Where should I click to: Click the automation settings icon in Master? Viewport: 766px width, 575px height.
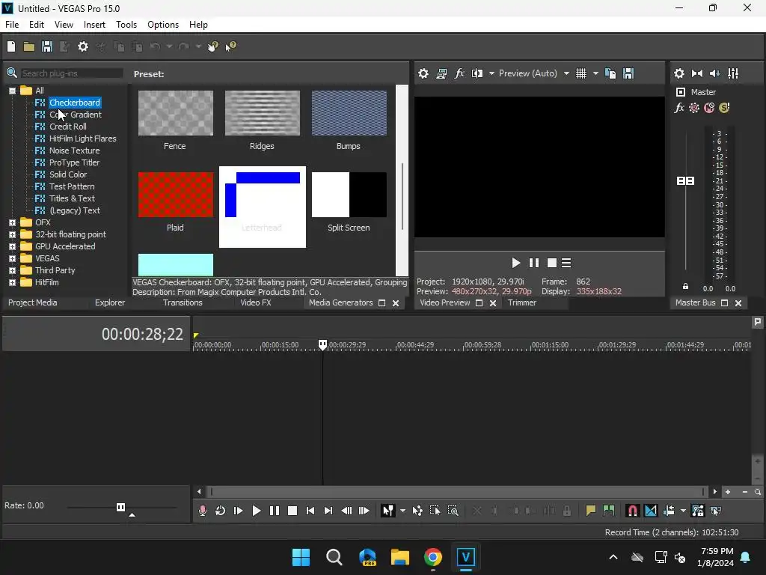tap(693, 108)
